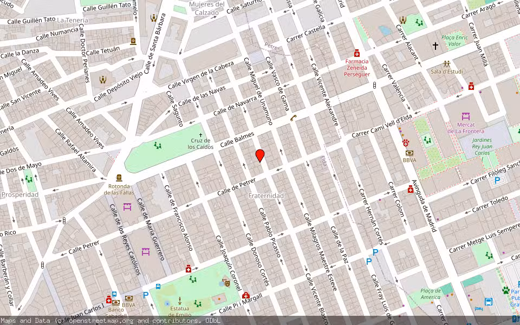Click the Carrer Castella label
520x325 pixels.
305,34
